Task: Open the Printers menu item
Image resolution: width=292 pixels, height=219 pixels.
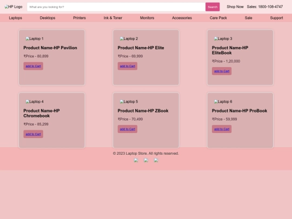Action: [x=79, y=18]
